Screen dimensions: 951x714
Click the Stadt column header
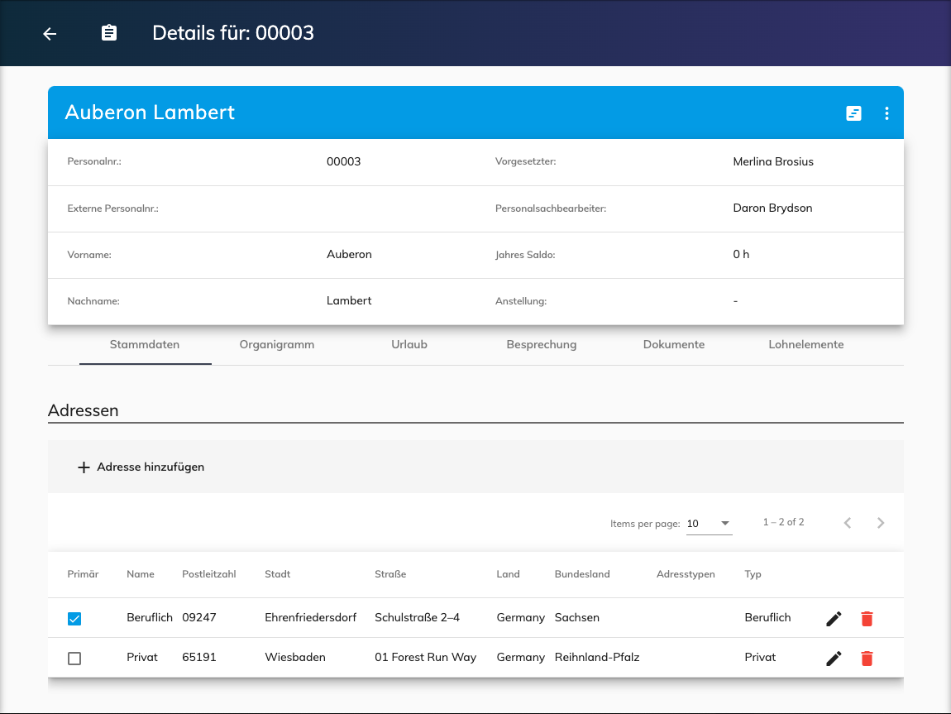tap(278, 574)
